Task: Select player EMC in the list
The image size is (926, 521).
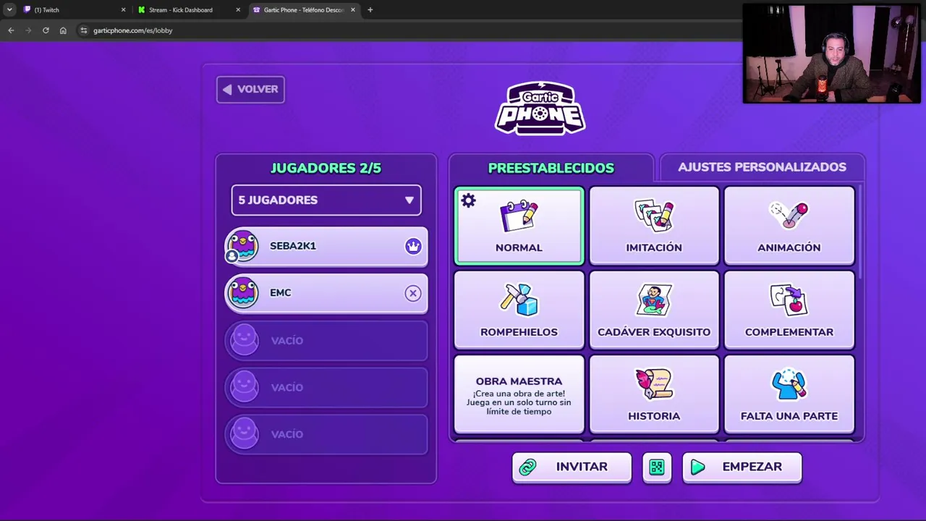Action: click(x=326, y=293)
